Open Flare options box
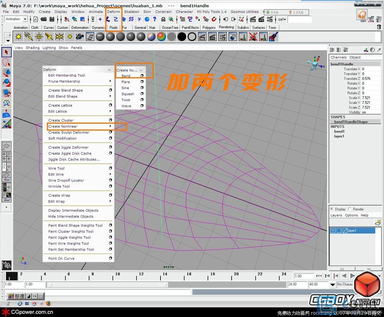Screen dimensions: 384x317 (142, 81)
